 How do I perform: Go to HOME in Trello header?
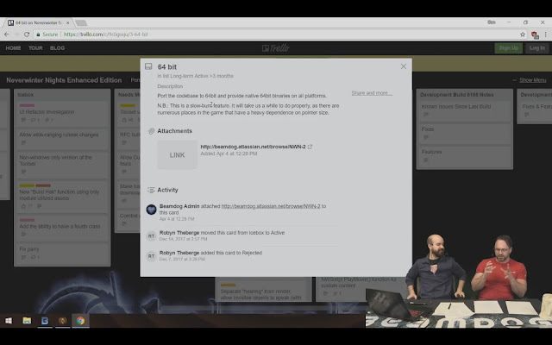(13, 48)
